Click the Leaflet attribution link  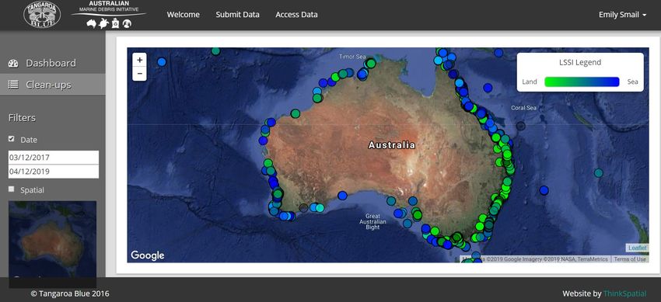(637, 248)
